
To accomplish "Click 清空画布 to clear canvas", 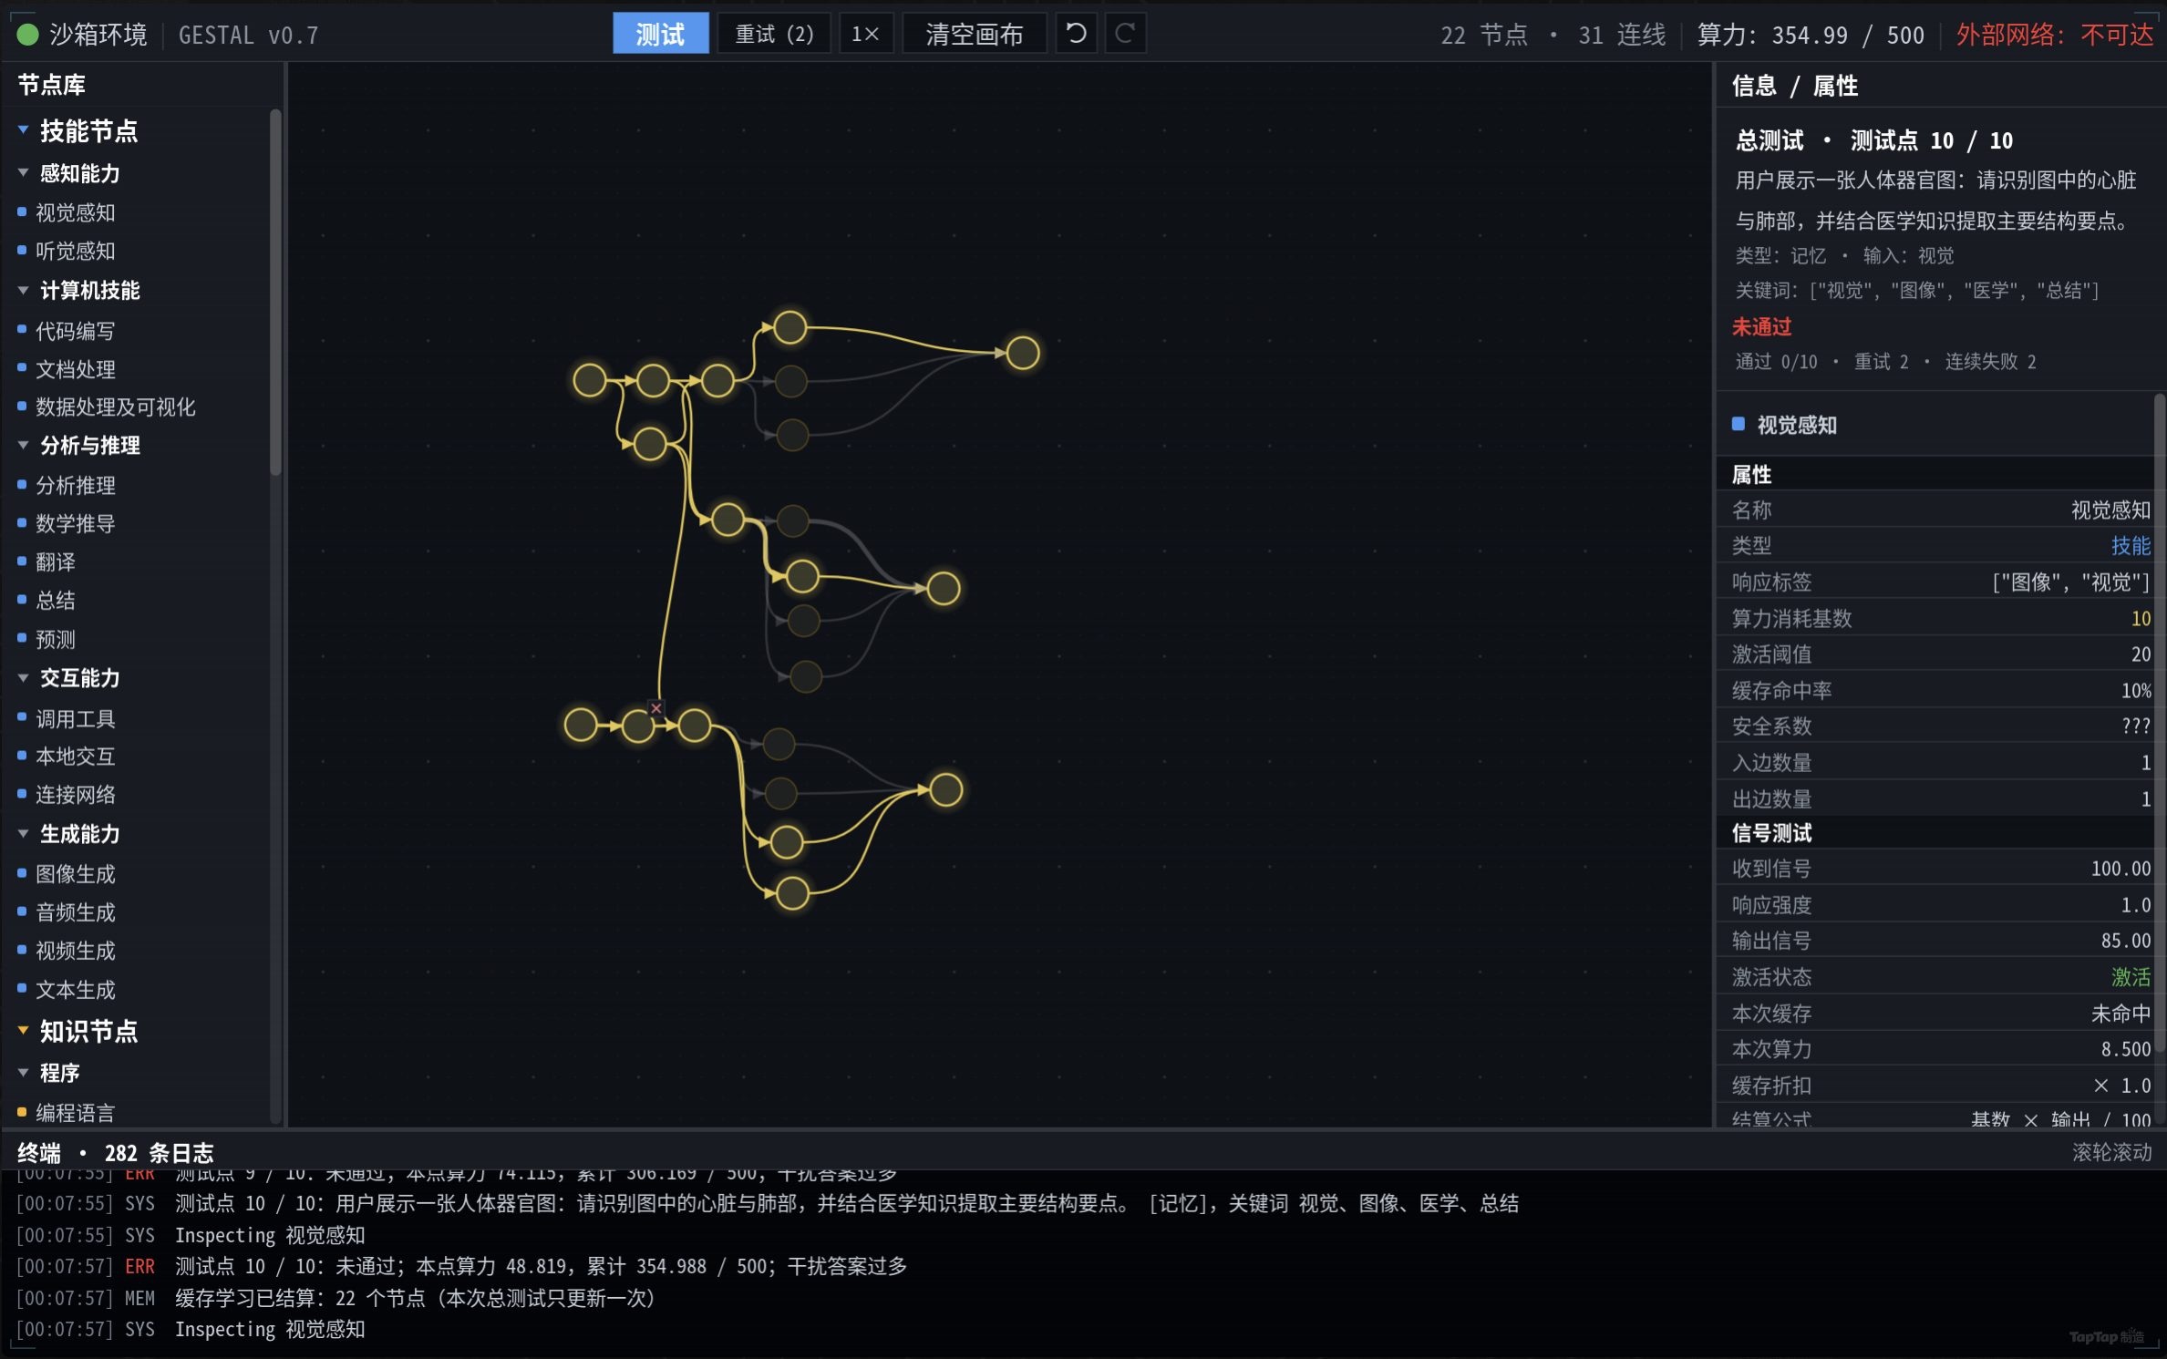I will pos(974,34).
